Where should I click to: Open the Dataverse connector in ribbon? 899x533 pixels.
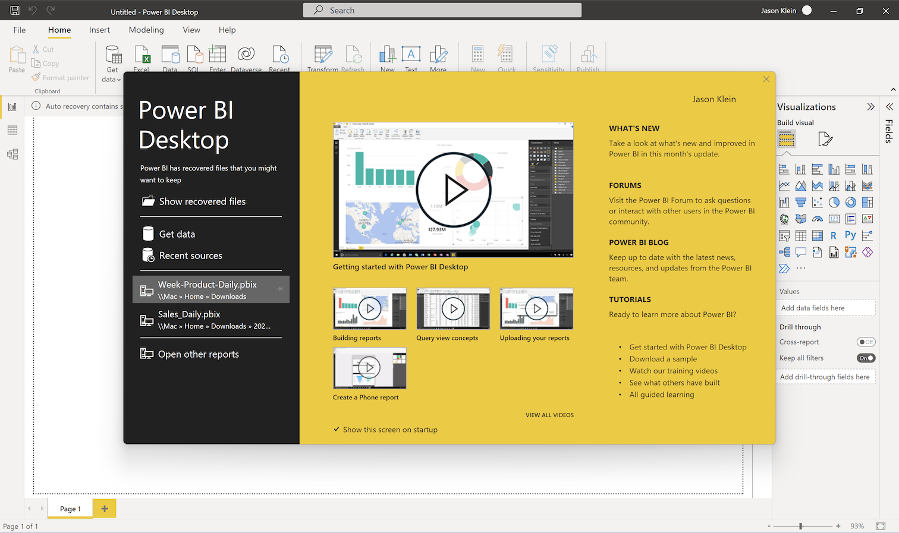click(x=246, y=58)
